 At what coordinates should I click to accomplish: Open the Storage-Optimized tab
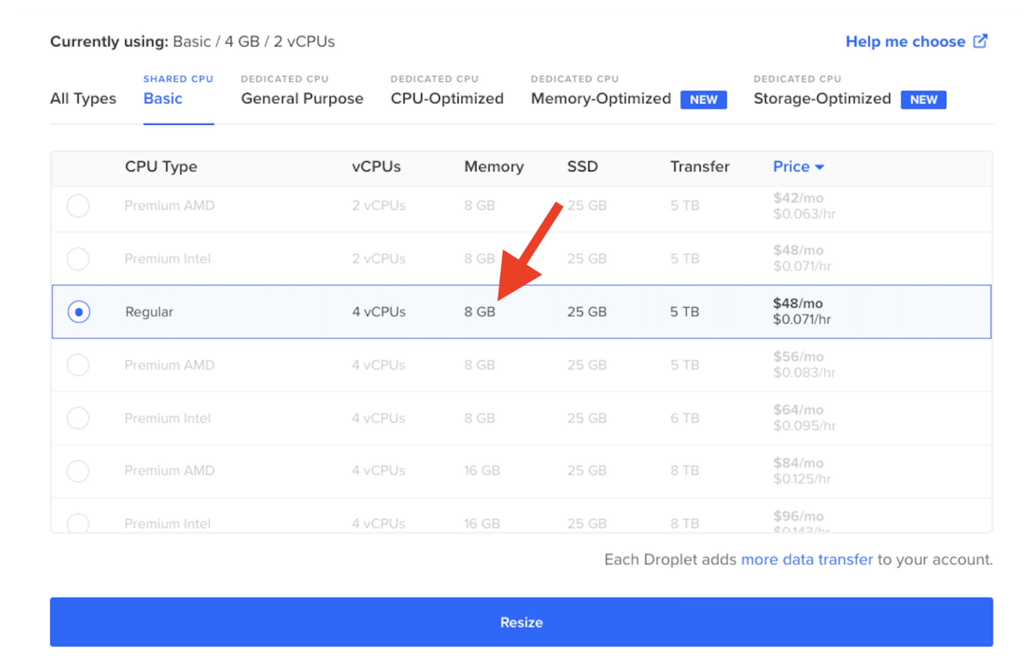click(822, 98)
